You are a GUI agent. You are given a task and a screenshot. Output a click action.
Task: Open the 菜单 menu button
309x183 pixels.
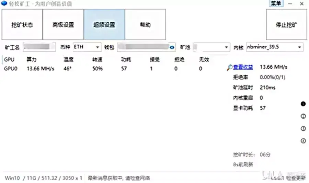(276, 3)
